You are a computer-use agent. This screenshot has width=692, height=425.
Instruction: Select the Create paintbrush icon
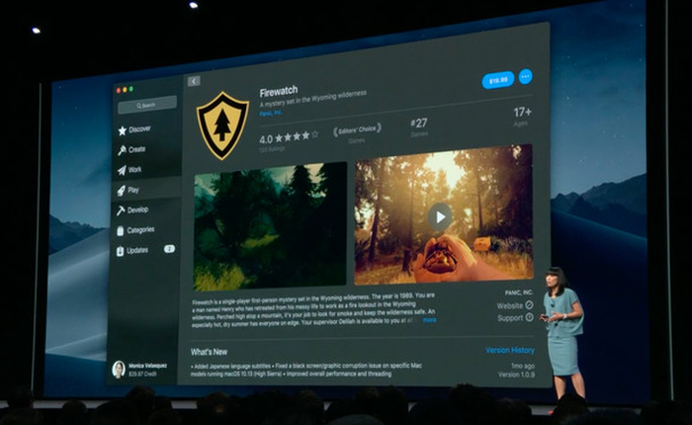click(x=122, y=150)
